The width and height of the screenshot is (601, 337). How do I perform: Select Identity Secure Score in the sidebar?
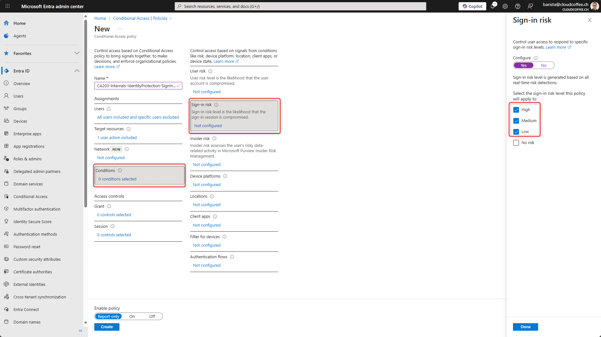click(x=32, y=222)
